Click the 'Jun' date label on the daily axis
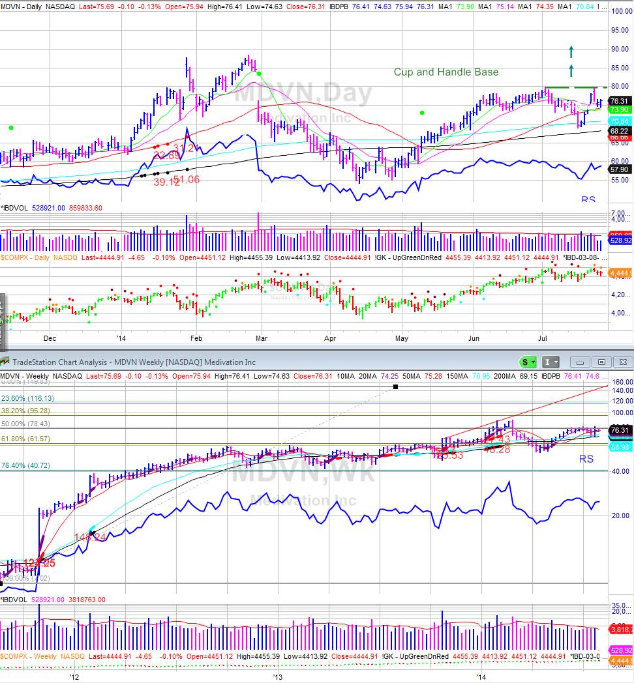 coord(474,338)
